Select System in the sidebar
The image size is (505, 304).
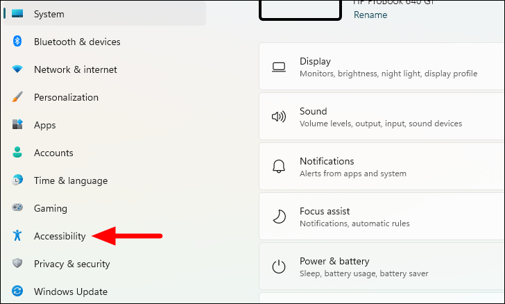pyautogui.click(x=49, y=14)
